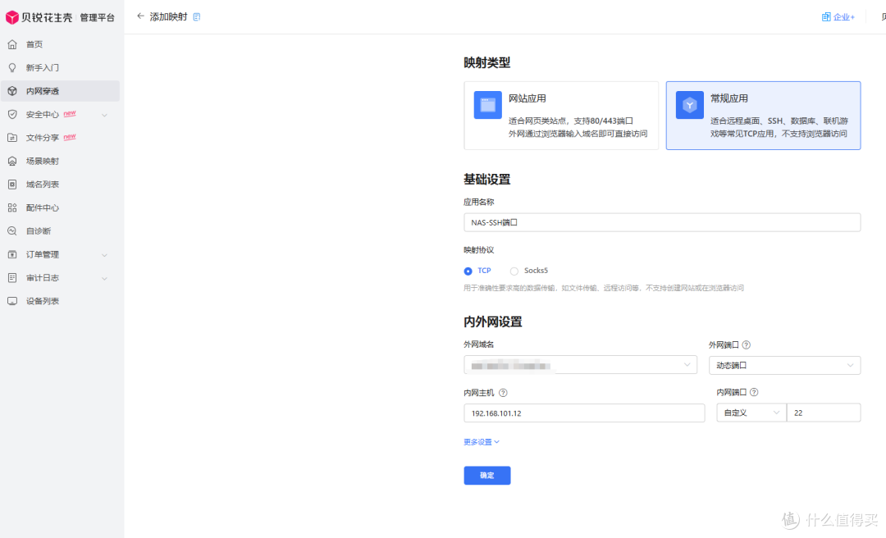Click the 新手入门 lightbulb icon
Viewport: 886px width, 538px height.
coord(11,68)
